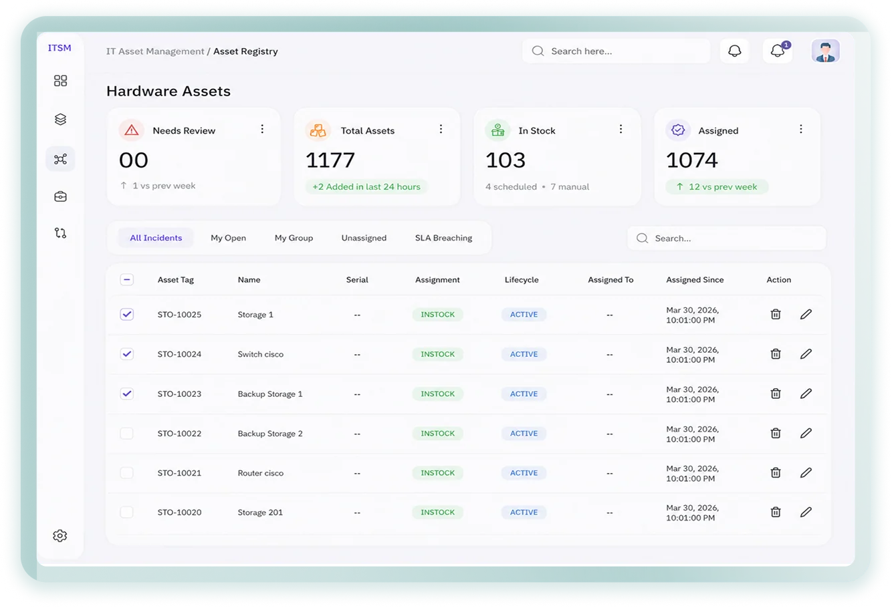Viewport: 892px width, 608px height.
Task: Switch to the My Open tab
Action: pos(228,238)
